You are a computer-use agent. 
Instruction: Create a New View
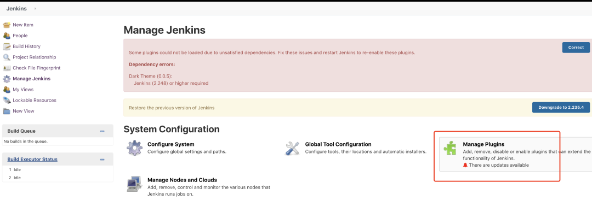pos(24,111)
